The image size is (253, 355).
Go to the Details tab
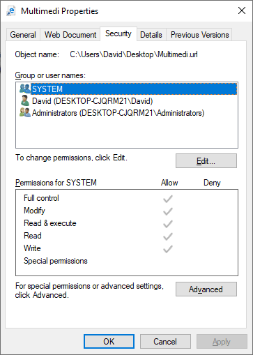coord(151,35)
